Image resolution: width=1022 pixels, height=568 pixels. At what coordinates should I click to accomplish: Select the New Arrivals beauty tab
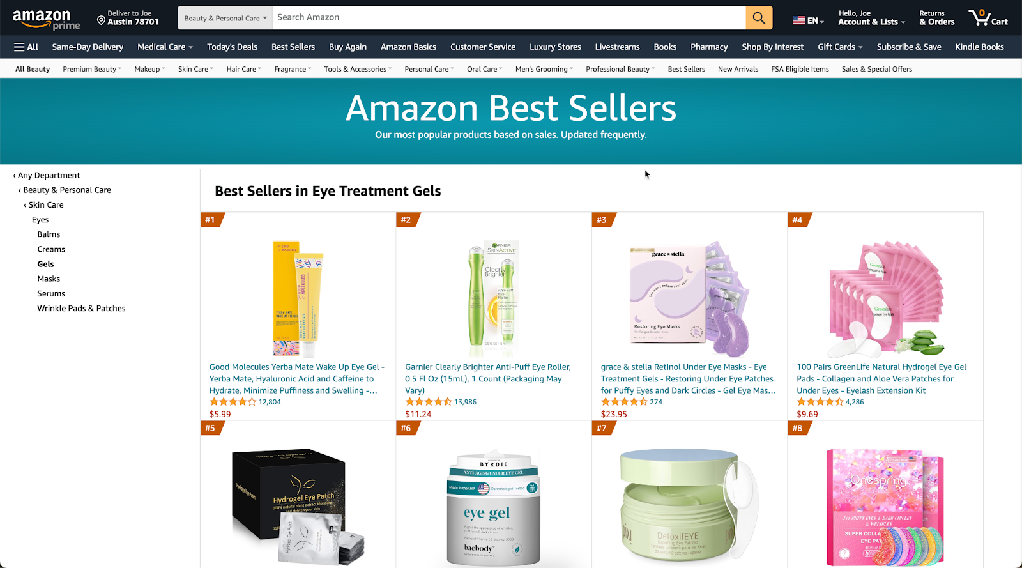pos(738,69)
